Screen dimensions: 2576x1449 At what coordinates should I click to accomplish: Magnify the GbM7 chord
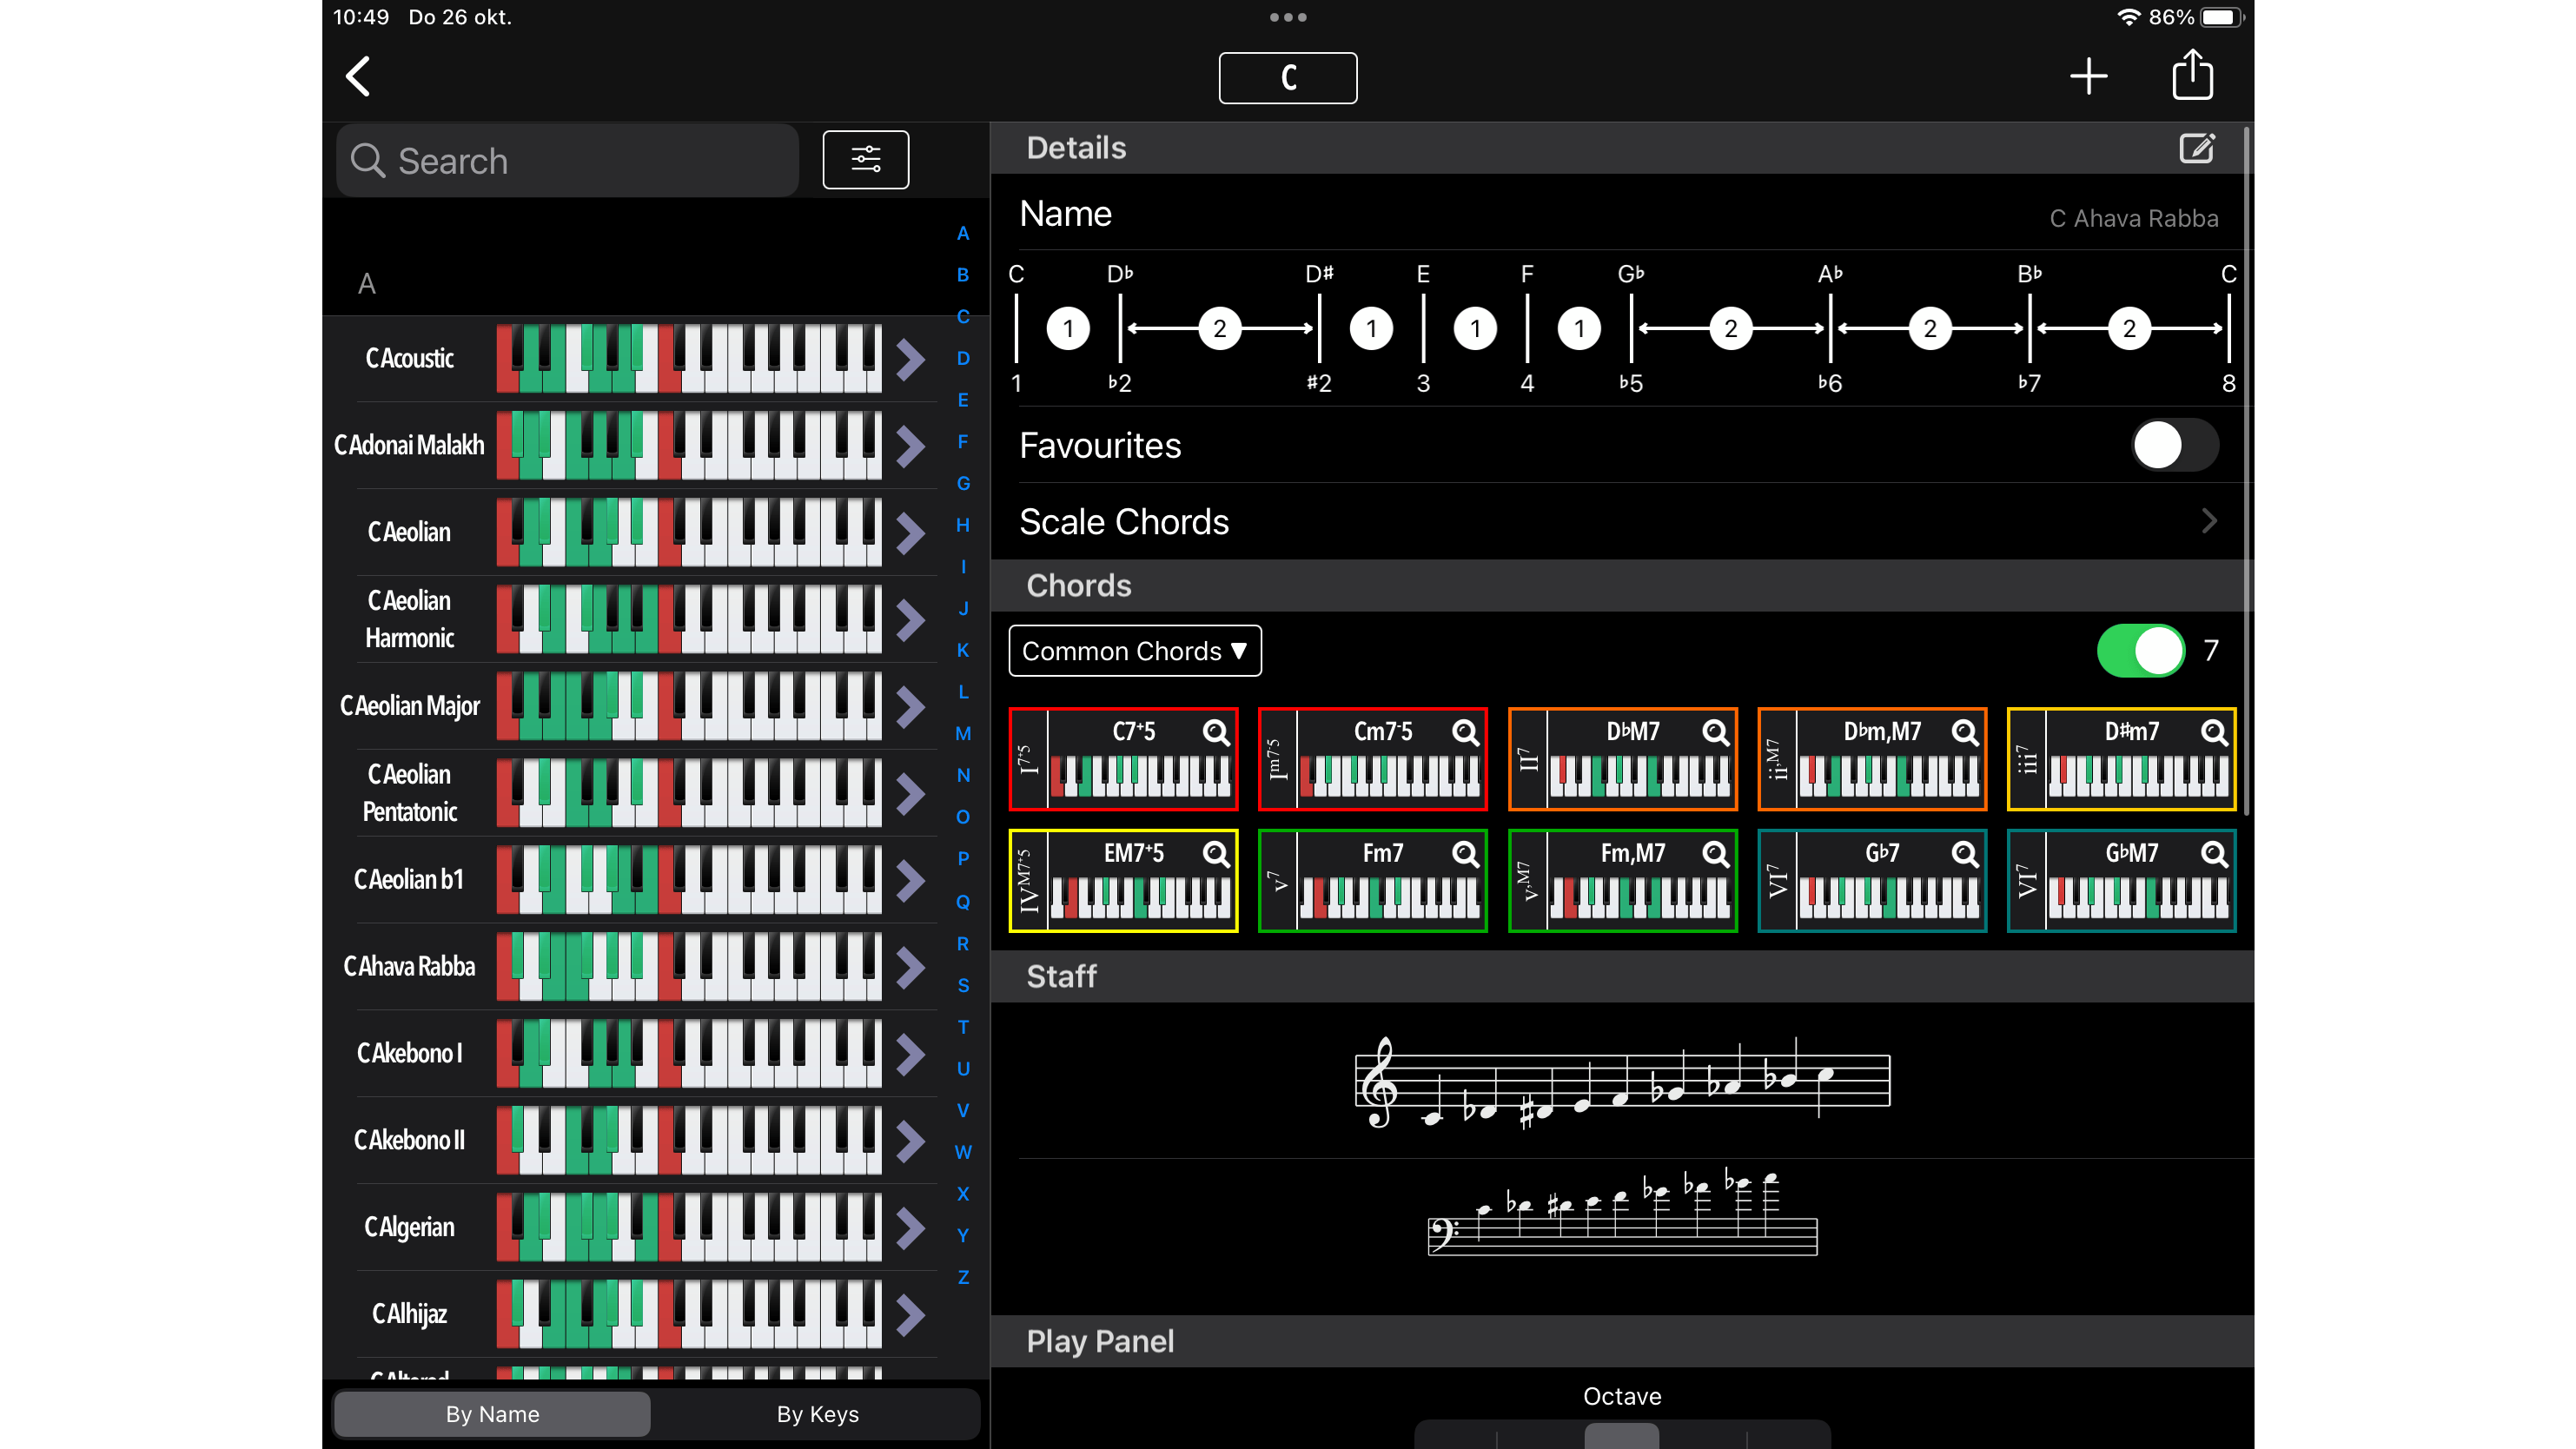click(x=2214, y=854)
